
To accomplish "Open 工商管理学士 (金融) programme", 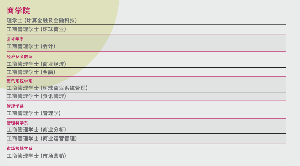I will click(31, 72).
